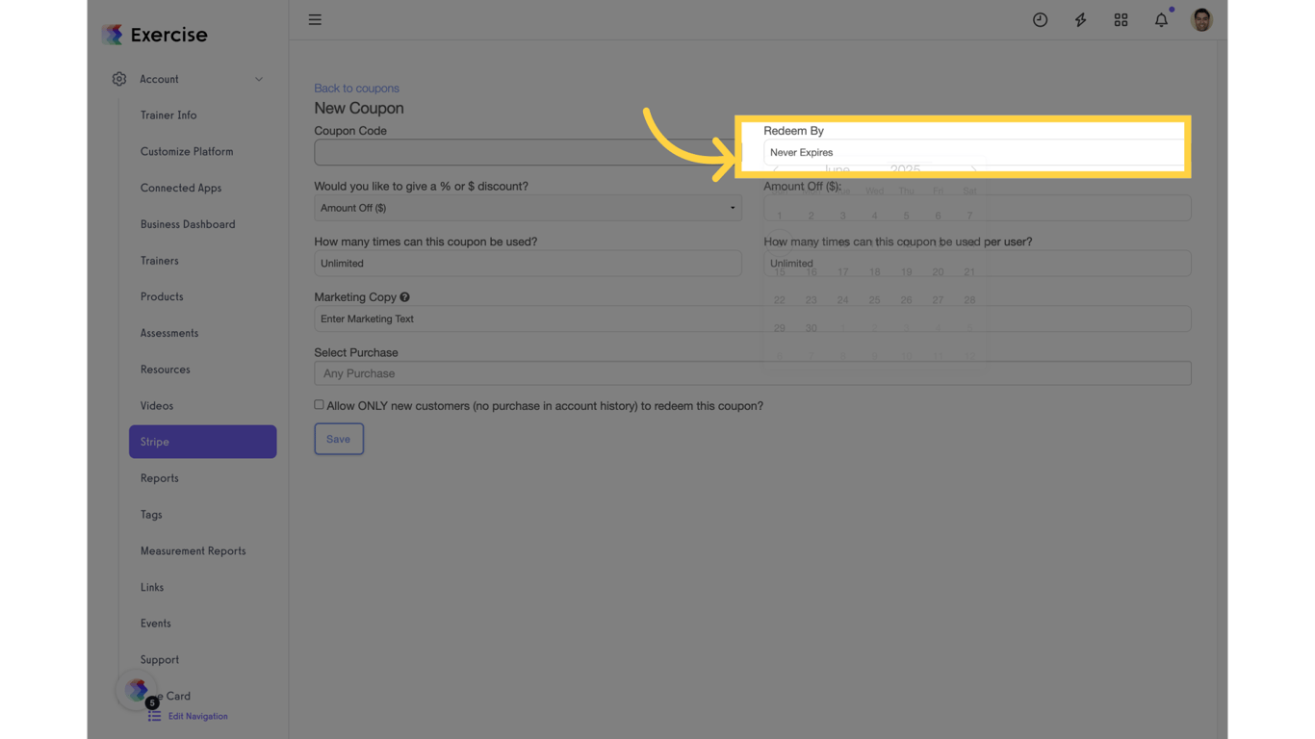Open Videos section
Viewport: 1315px width, 739px height.
(x=157, y=406)
